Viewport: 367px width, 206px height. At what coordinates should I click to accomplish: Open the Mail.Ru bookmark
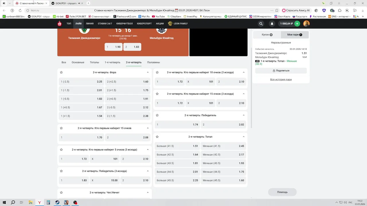click(144, 17)
